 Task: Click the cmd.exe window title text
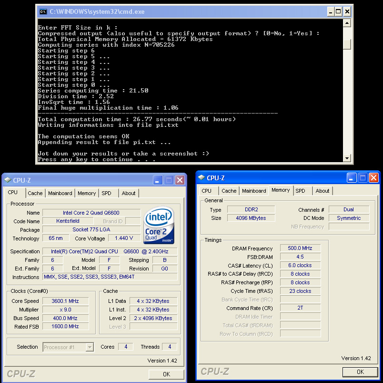[x=97, y=11]
